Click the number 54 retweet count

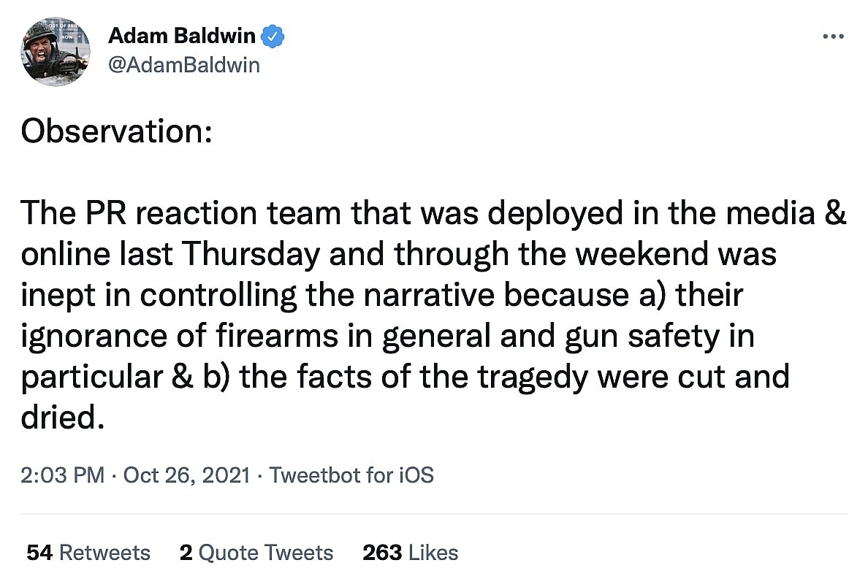pyautogui.click(x=39, y=553)
